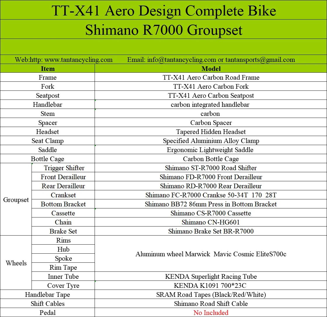The image size is (327, 317).
Task: Click the info@tantancycling.com email text
Action: point(182,60)
